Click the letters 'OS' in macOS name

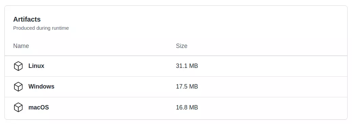click(x=44, y=107)
